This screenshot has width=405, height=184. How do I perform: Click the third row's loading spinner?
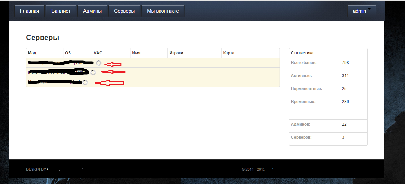(85, 82)
